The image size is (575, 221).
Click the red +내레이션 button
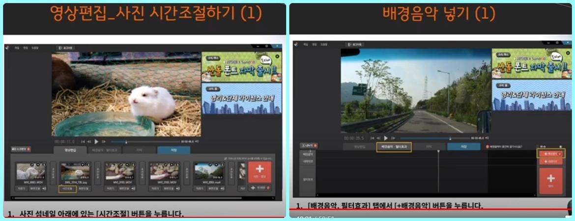(550, 161)
